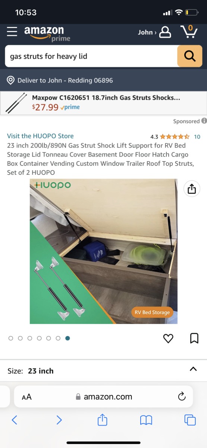Share product via image share icon
The image size is (207, 448).
coord(191,189)
